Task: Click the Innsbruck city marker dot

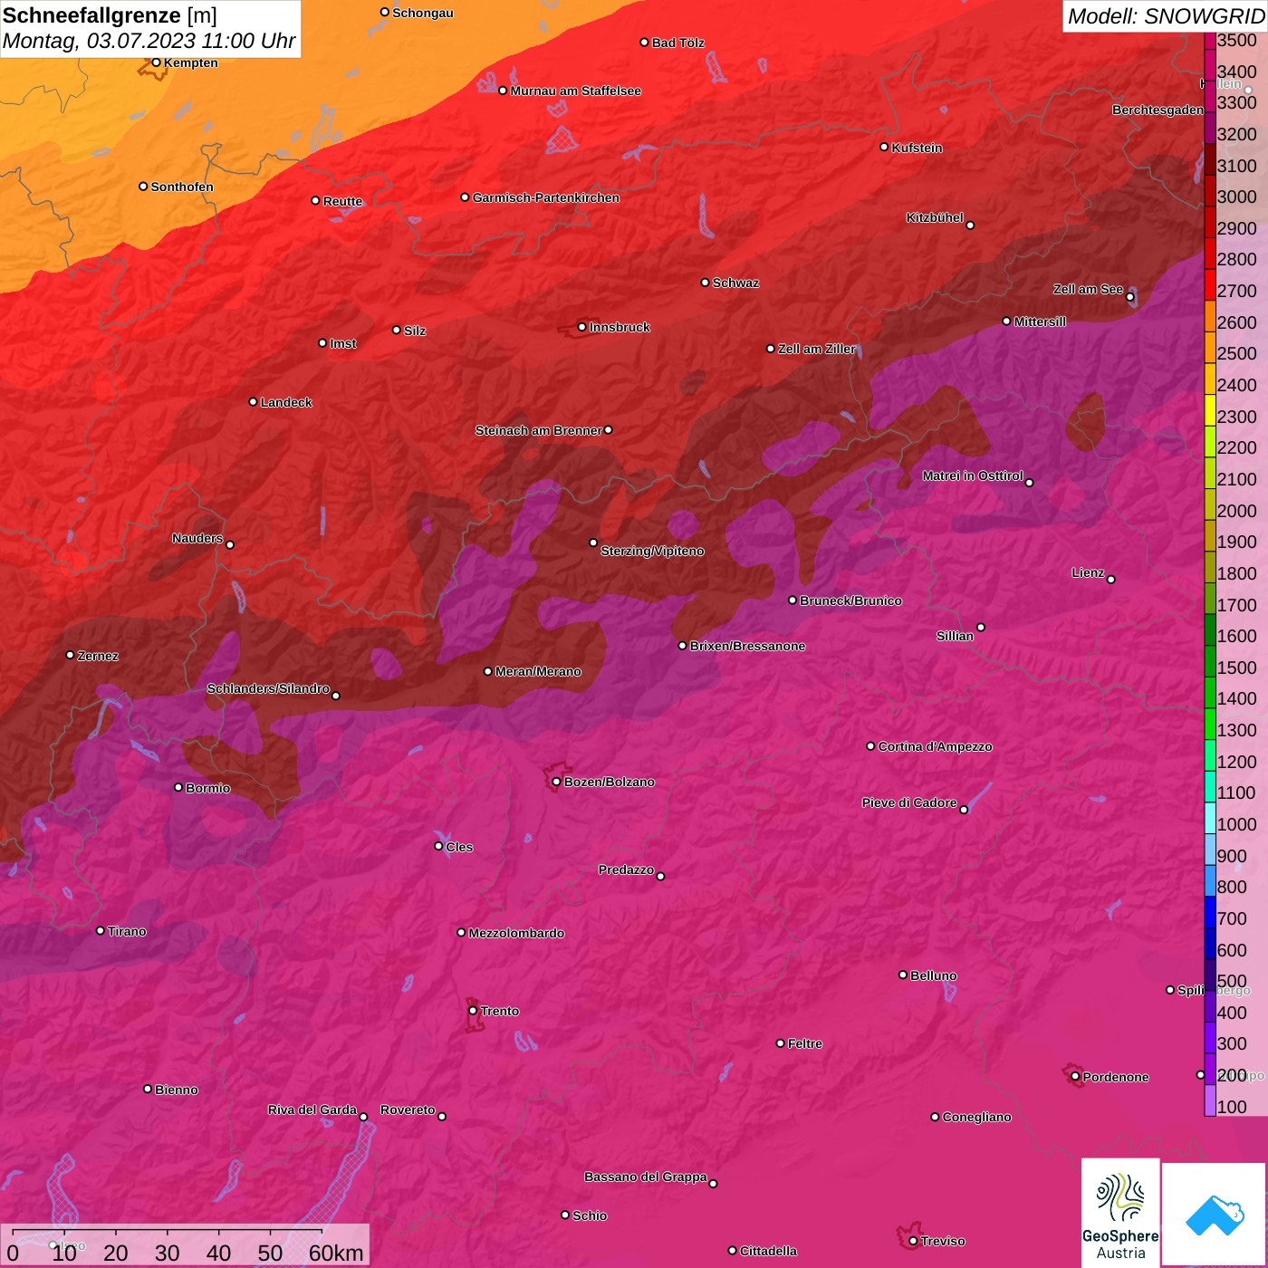Action: (581, 327)
